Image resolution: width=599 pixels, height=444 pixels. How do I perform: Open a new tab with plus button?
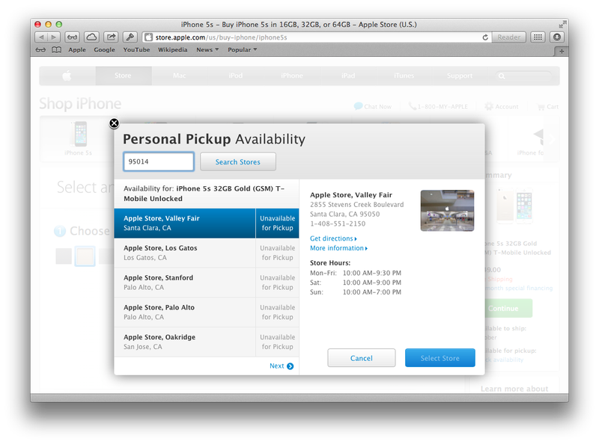click(x=562, y=51)
